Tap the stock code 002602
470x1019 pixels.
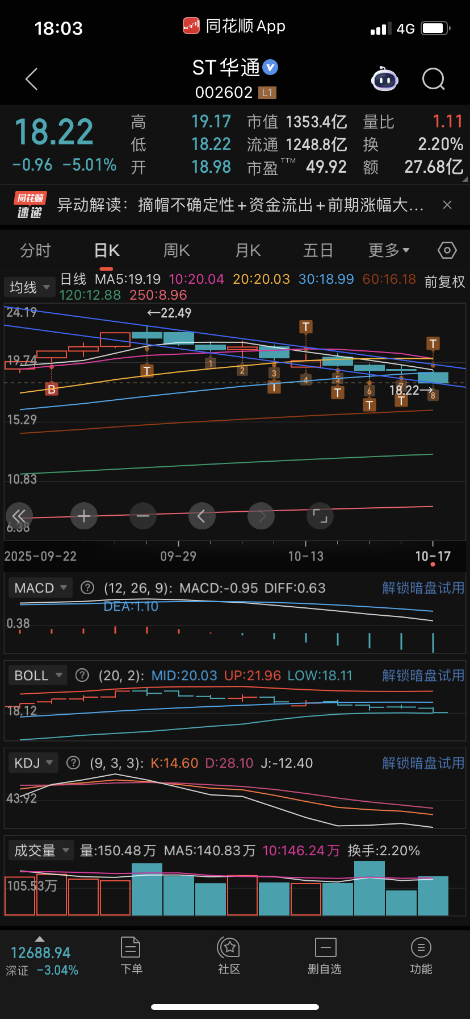(224, 92)
